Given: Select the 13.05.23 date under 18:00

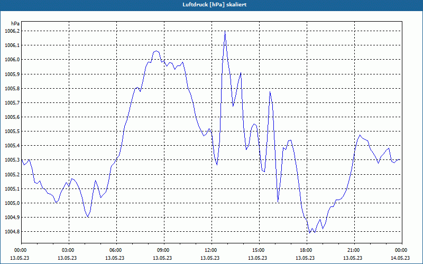Looking at the screenshot, I should (x=305, y=258).
